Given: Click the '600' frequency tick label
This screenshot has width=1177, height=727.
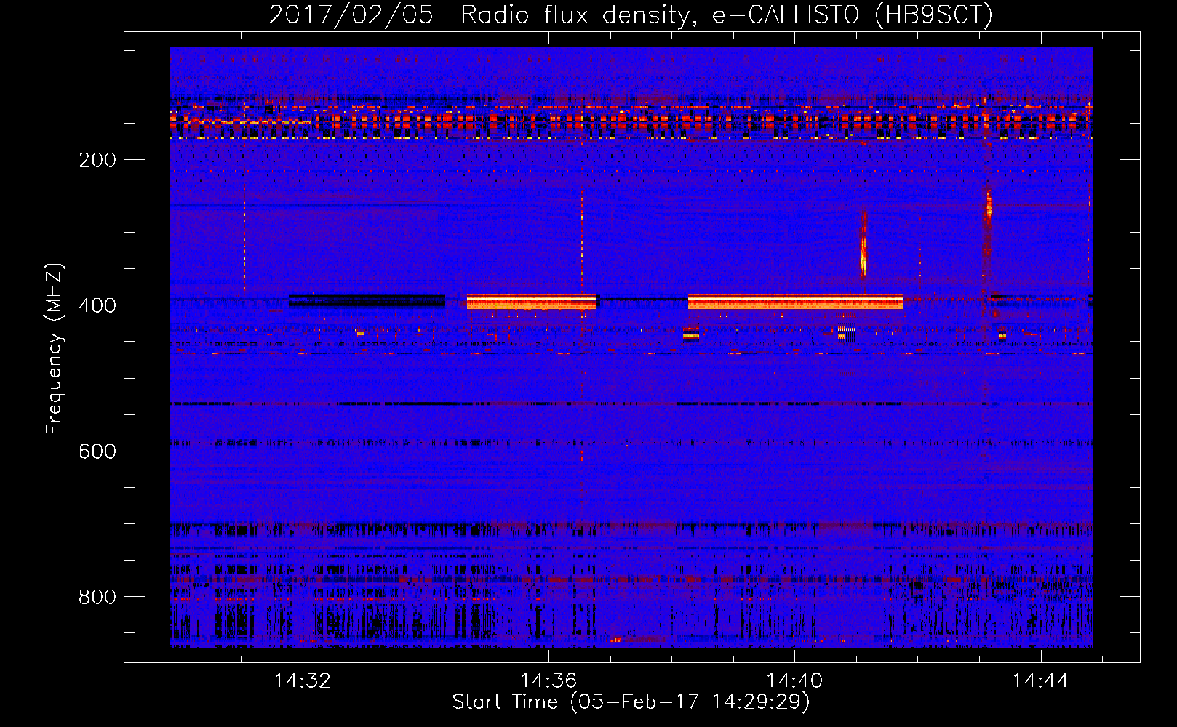Looking at the screenshot, I should (97, 451).
